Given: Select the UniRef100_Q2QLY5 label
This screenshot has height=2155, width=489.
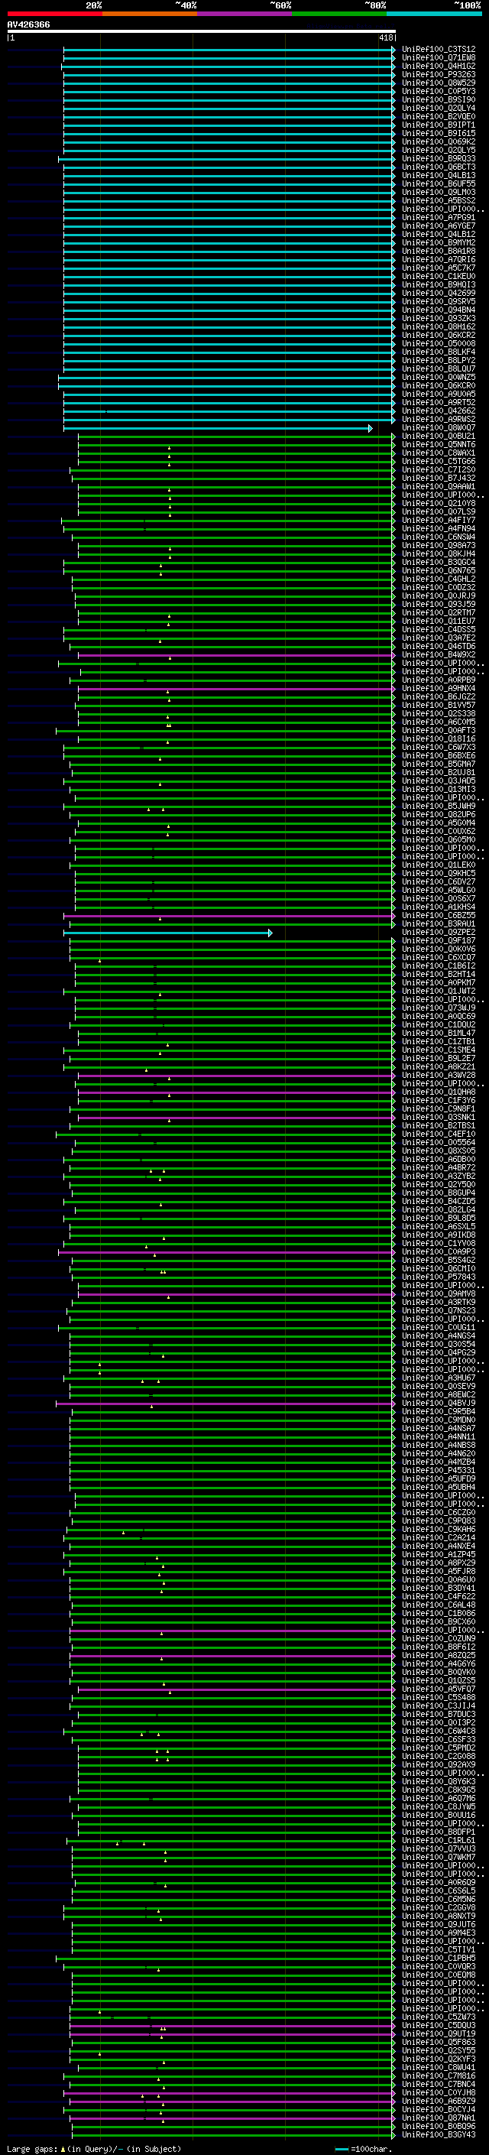Looking at the screenshot, I should pyautogui.click(x=438, y=151).
